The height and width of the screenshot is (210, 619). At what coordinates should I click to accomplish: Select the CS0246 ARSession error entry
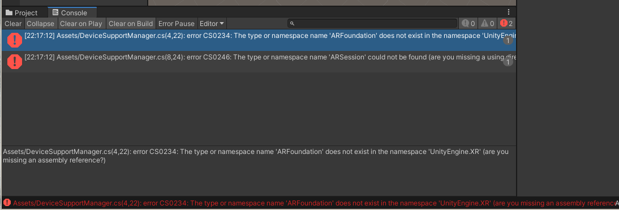259,62
